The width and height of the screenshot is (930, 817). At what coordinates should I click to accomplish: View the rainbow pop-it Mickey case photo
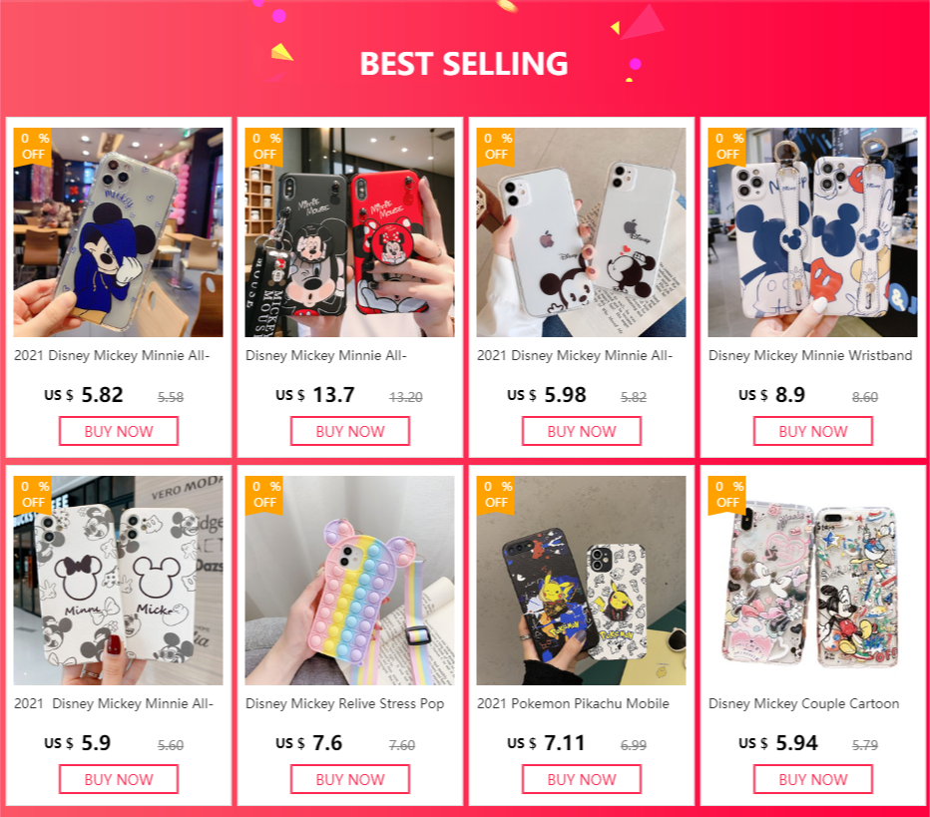350,581
